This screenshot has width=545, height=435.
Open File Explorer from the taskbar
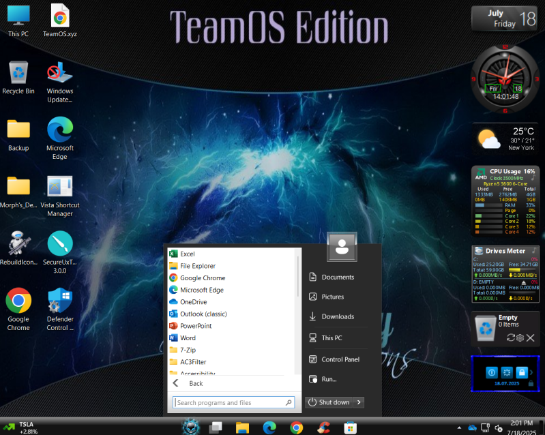pos(243,427)
